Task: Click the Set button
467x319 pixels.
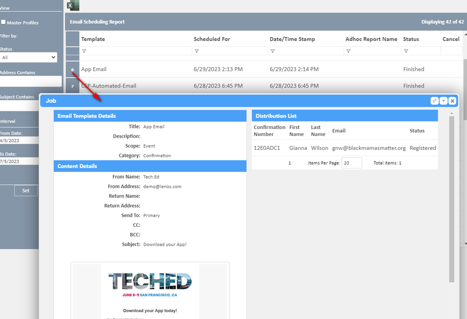Action: pyautogui.click(x=26, y=191)
